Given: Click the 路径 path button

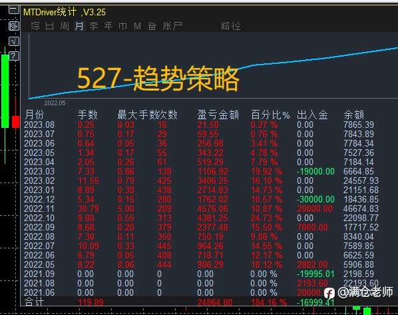Looking at the screenshot, I should coord(230,26).
